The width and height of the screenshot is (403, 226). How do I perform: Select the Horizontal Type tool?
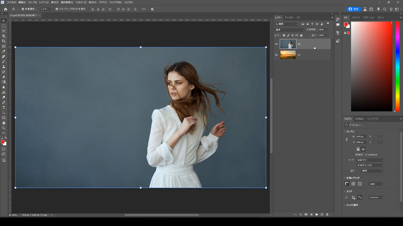pyautogui.click(x=4, y=107)
